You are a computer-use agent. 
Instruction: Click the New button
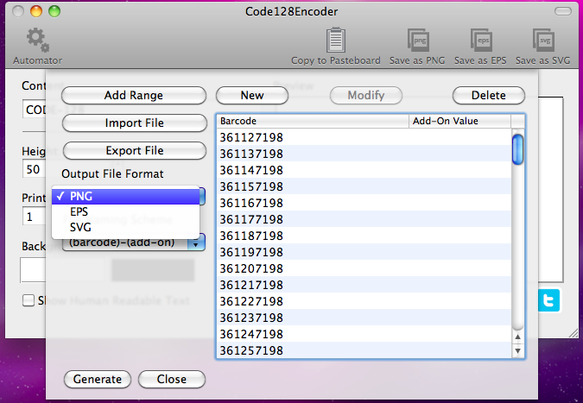252,96
